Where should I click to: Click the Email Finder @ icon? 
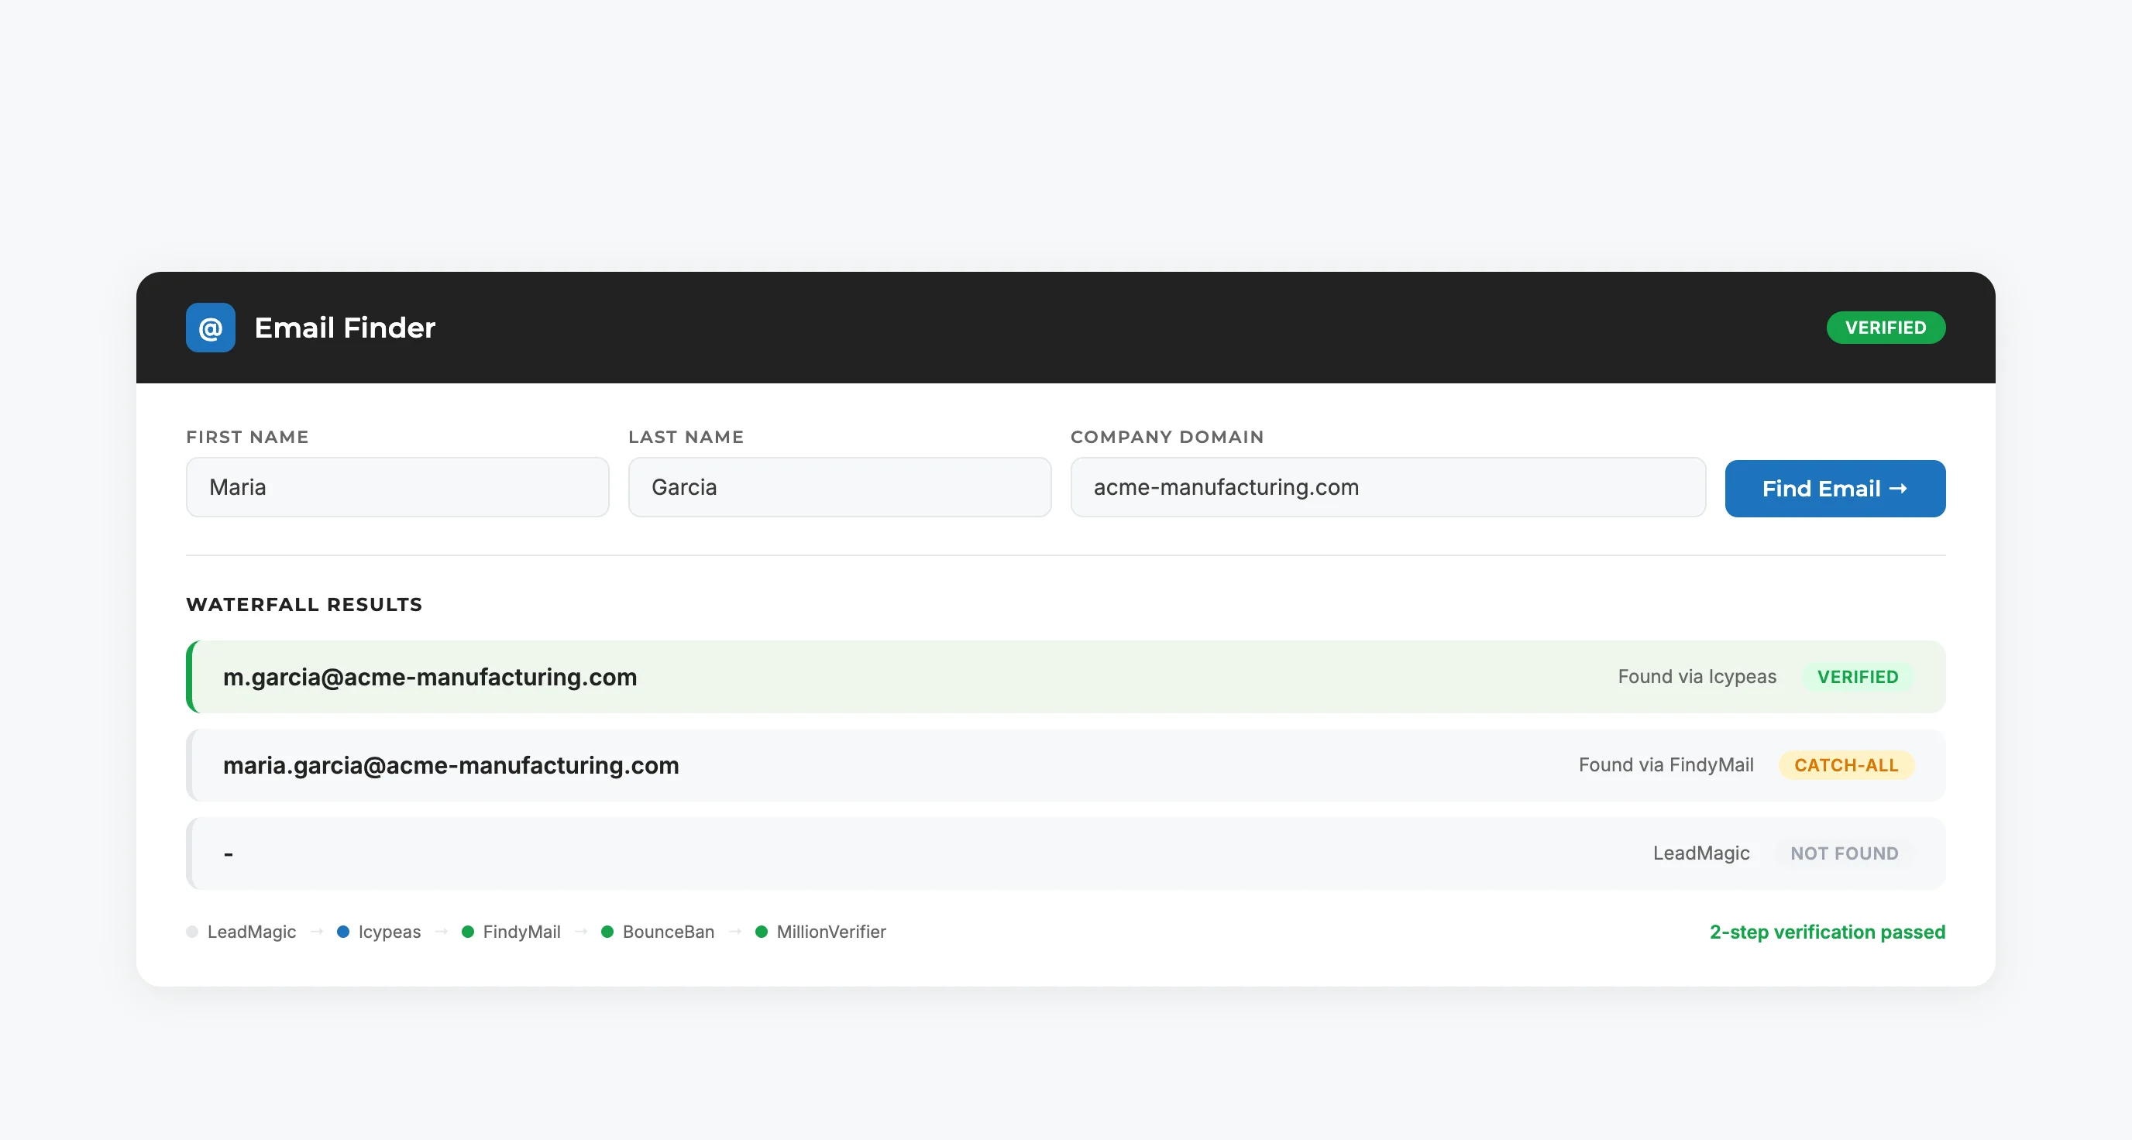coord(209,328)
